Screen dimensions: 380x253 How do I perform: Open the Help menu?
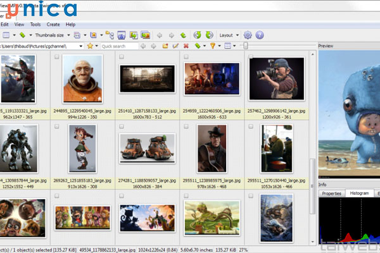point(70,25)
